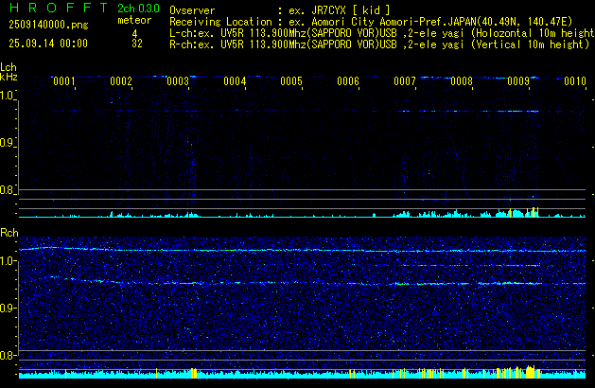Screen dimensions: 595x388
Task: Click the HROFFT title text
Action: [59, 8]
